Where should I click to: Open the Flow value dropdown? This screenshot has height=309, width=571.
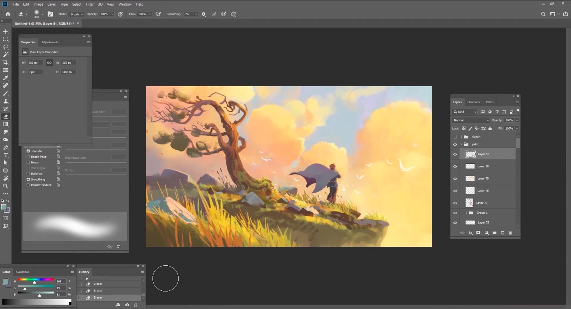click(150, 14)
